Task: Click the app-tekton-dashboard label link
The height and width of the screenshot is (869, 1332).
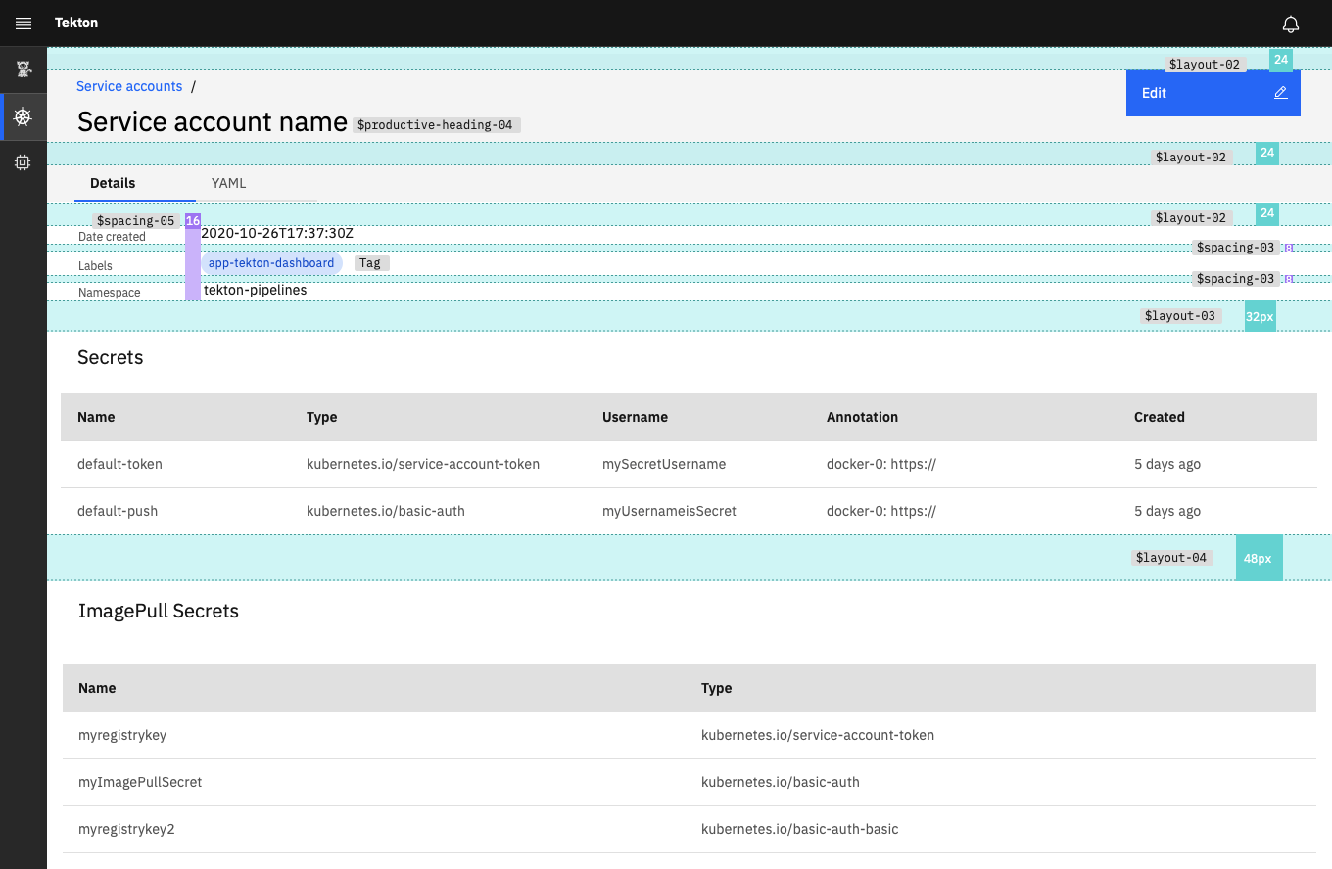Action: click(x=271, y=262)
